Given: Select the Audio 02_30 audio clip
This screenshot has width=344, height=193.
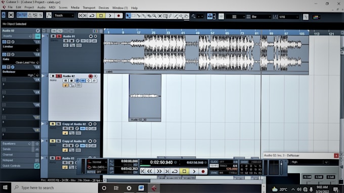Looking at the screenshot, I should (145, 98).
